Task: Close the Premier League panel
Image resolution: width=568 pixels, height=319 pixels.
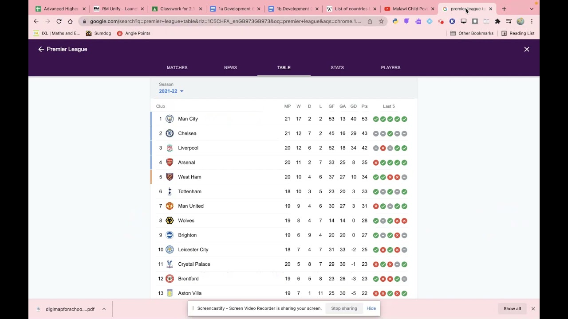Action: click(527, 49)
